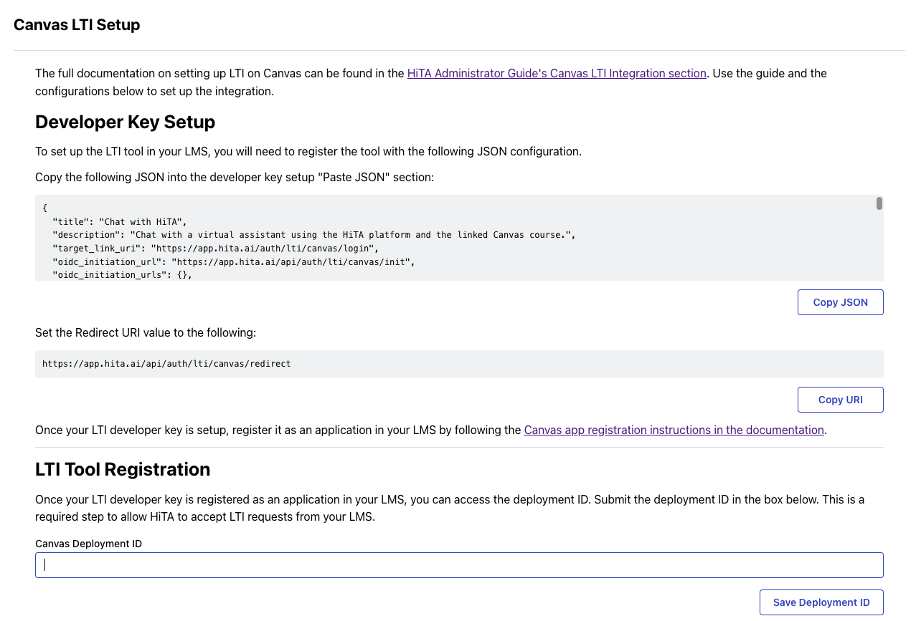Click the "description" JSON line
This screenshot has width=916, height=621.
314,235
